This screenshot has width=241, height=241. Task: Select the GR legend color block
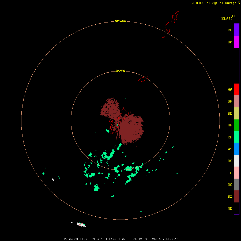tap(236, 101)
